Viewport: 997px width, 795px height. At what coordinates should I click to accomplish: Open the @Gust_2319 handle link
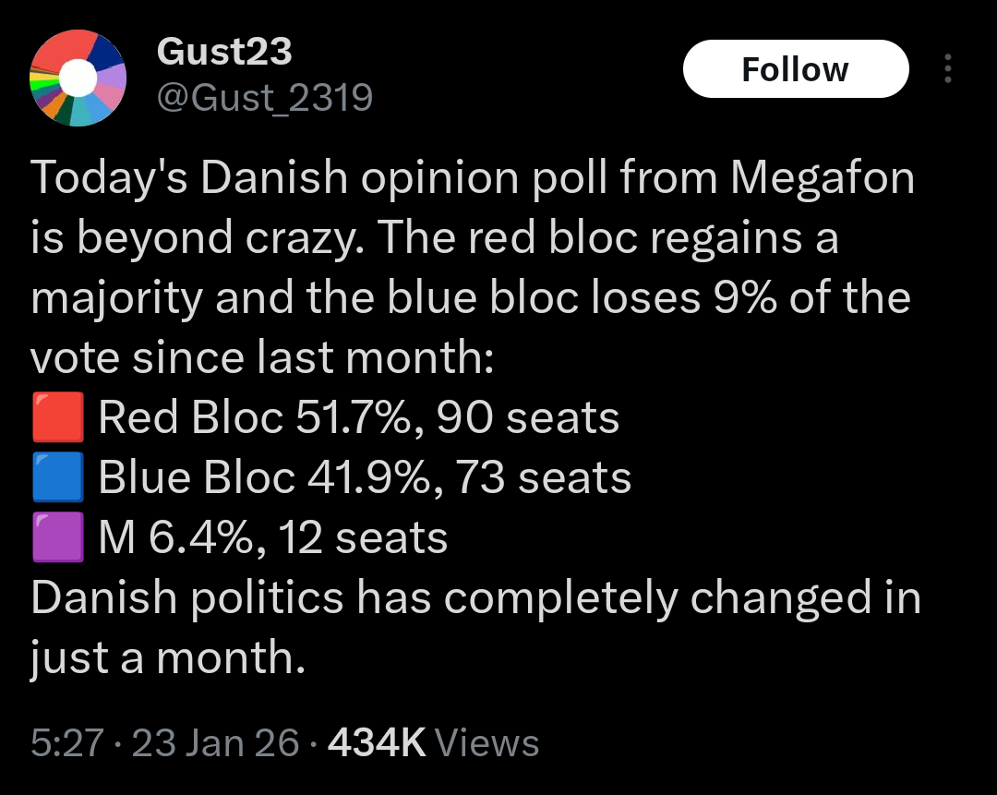(265, 96)
